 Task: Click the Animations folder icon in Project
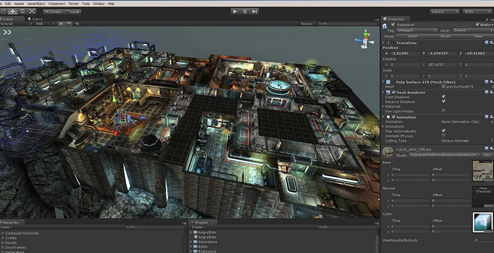[x=195, y=242]
